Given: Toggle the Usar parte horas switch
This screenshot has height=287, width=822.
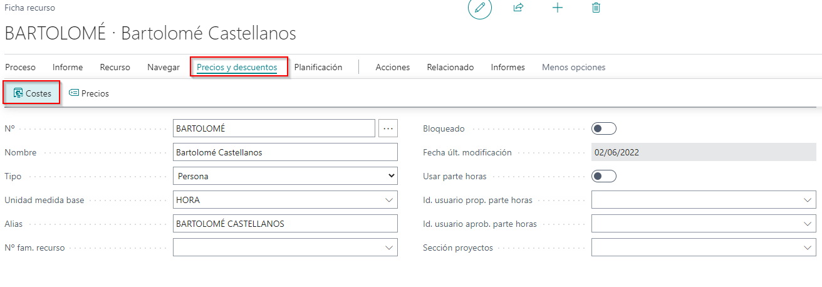Looking at the screenshot, I should pyautogui.click(x=604, y=176).
